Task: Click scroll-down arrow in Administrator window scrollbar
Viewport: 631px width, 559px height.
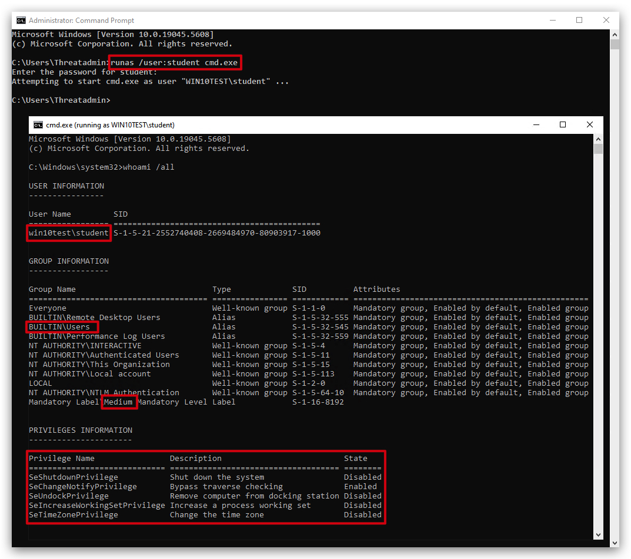Action: [615, 543]
